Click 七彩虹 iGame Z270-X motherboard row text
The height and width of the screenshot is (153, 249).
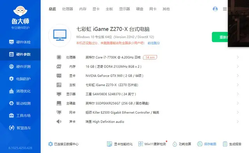(x=112, y=85)
